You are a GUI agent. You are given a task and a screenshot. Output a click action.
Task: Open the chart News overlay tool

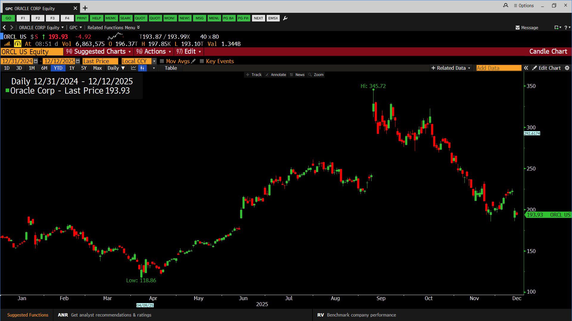(x=297, y=75)
